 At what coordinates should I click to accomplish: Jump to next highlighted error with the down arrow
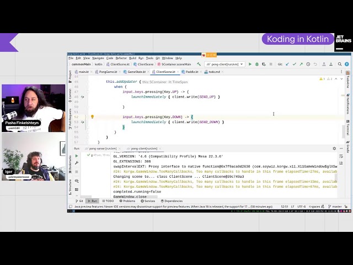pos(341,79)
